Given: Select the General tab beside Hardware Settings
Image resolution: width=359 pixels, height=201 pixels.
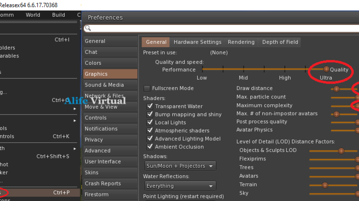Looking at the screenshot, I should 156,42.
